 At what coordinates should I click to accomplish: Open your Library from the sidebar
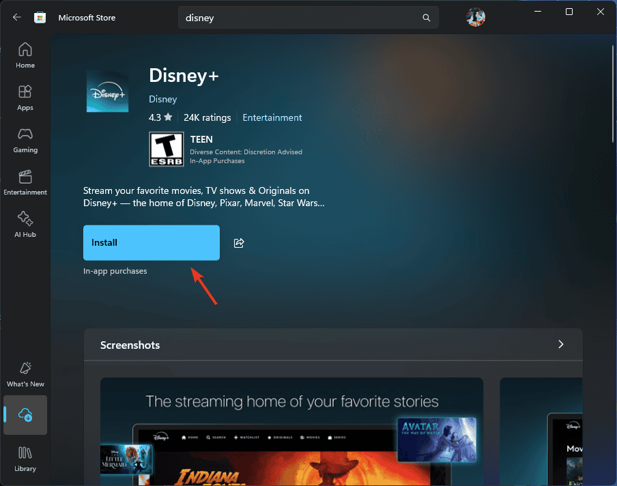tap(25, 458)
